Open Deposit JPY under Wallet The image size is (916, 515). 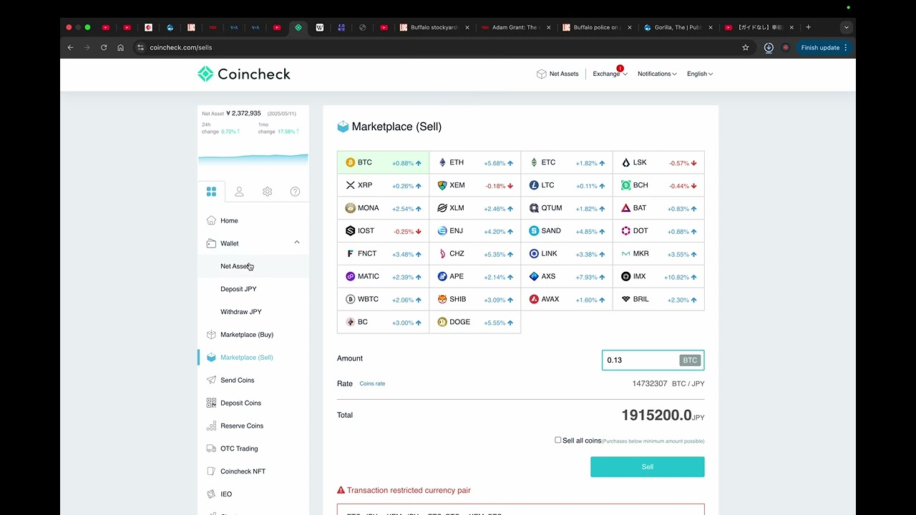pyautogui.click(x=238, y=289)
